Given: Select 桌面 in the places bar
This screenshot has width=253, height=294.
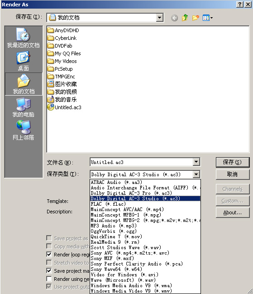Looking at the screenshot, I should (x=24, y=61).
